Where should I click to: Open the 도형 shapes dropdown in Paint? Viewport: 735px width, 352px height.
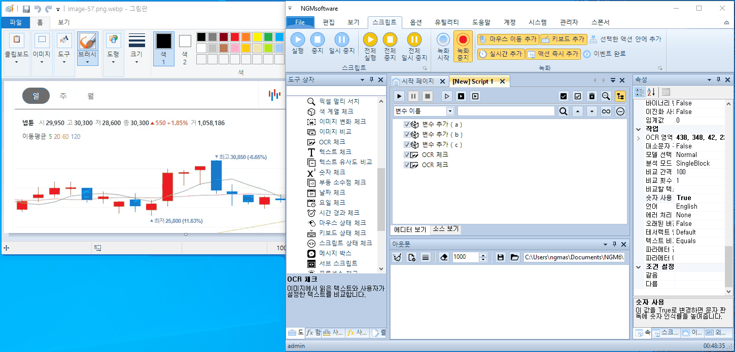point(113,62)
